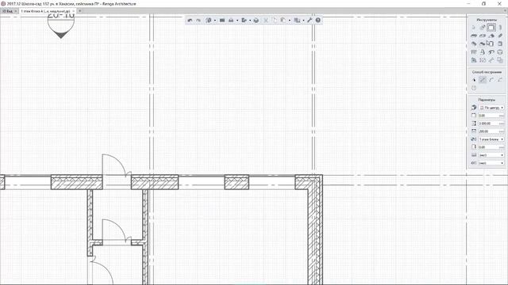
Task: Print the current drawing
Action: [x=256, y=20]
